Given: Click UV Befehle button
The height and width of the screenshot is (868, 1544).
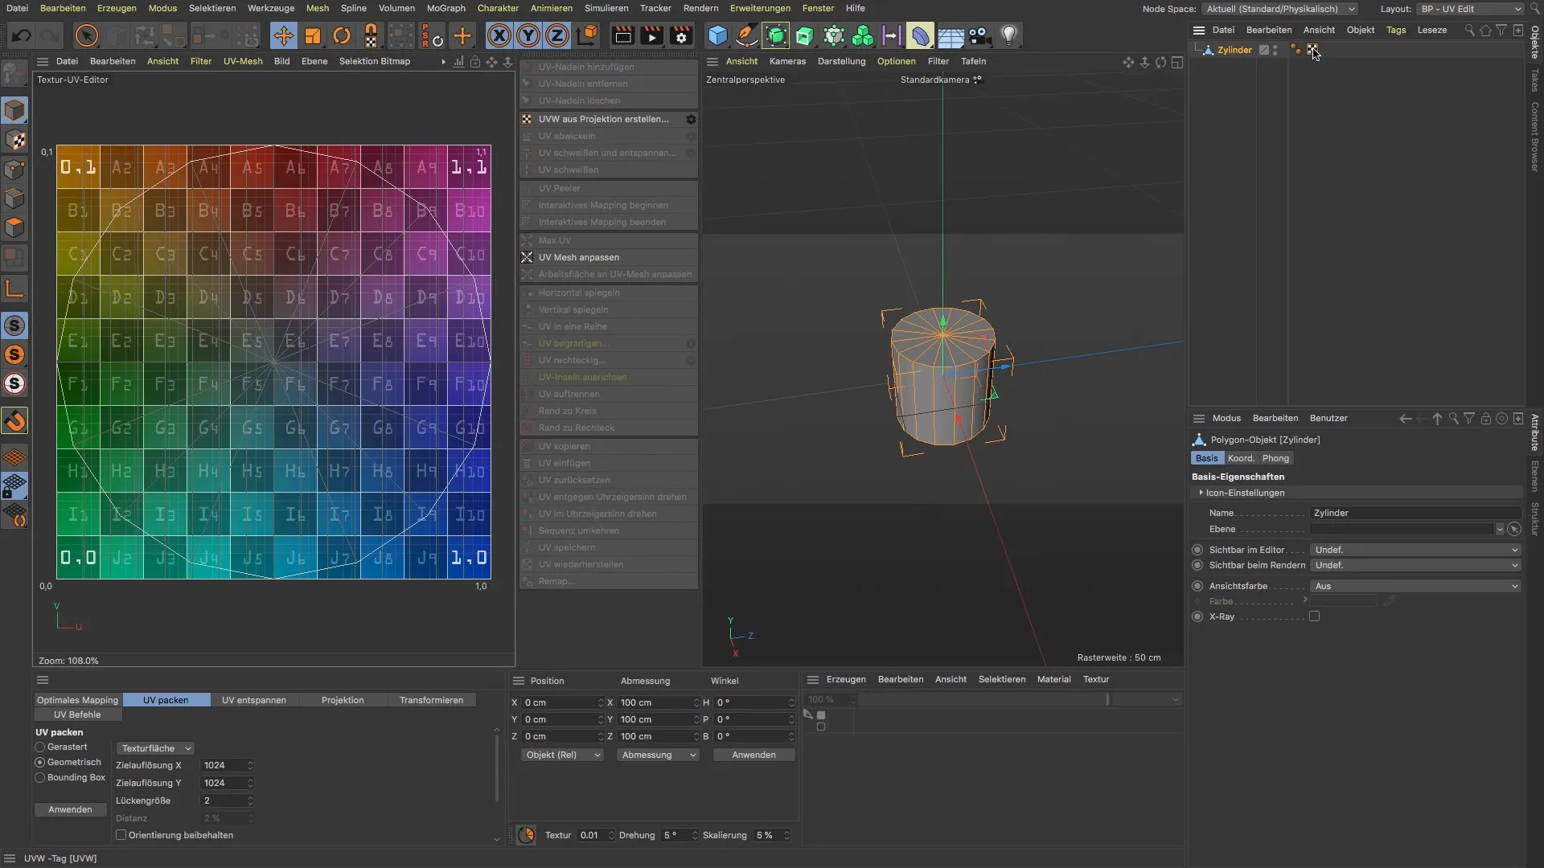Looking at the screenshot, I should [x=77, y=714].
